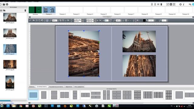The image size is (194, 109).
Task: Switch to the Элементы tab
Action: coord(32,87)
